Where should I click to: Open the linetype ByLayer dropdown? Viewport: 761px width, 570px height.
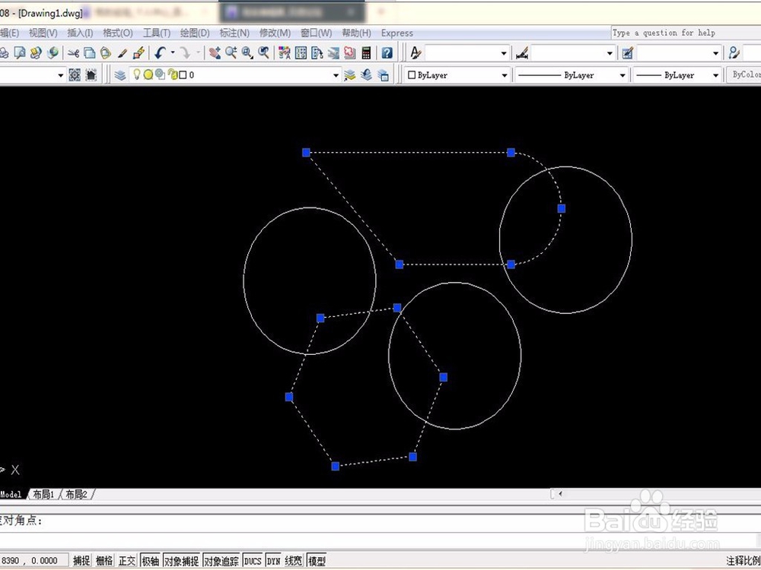622,75
